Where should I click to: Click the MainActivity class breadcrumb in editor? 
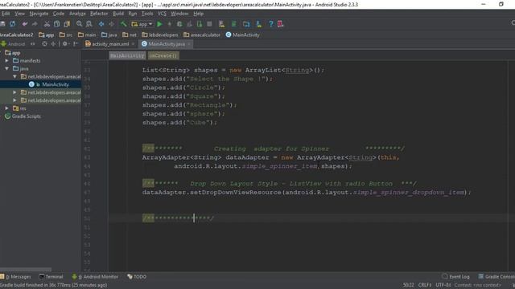click(x=127, y=55)
